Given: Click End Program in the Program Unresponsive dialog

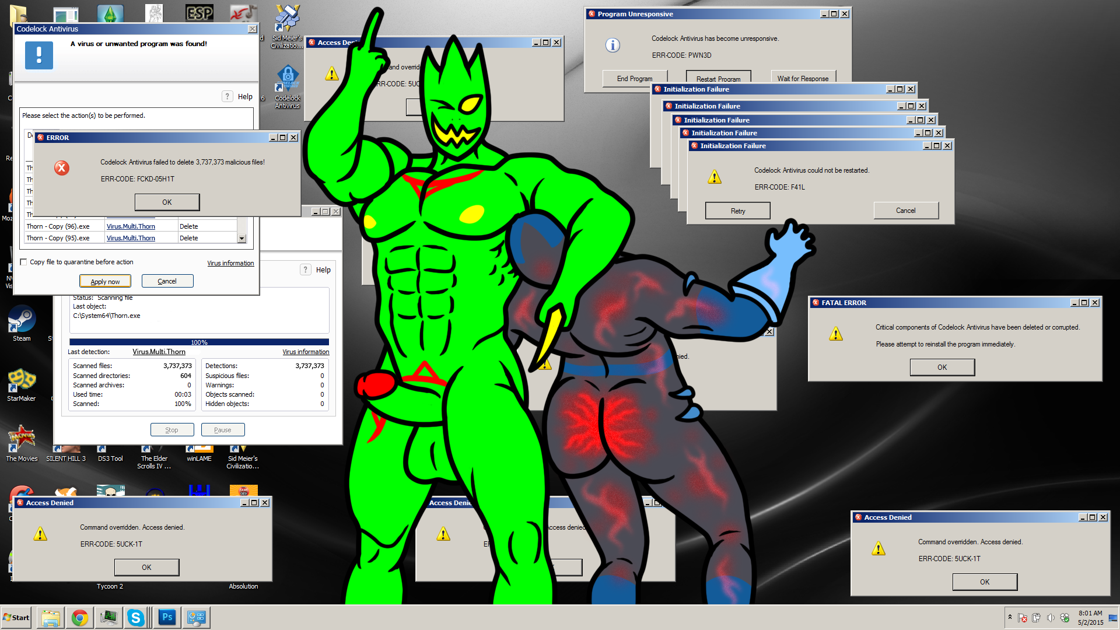Looking at the screenshot, I should (635, 79).
